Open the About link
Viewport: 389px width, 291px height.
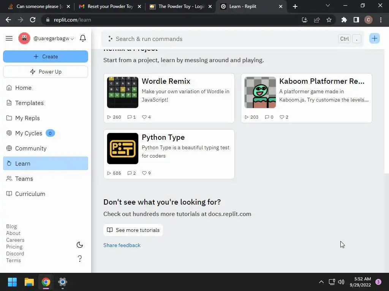[13, 233]
